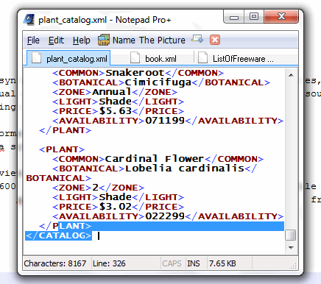The image size is (321, 284).
Task: Open the Edit menu
Action: [56, 40]
